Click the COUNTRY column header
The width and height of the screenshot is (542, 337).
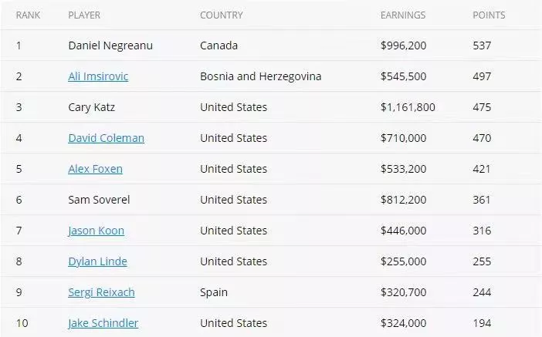pyautogui.click(x=222, y=15)
